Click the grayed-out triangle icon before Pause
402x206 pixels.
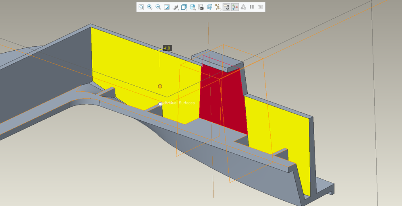click(x=243, y=7)
